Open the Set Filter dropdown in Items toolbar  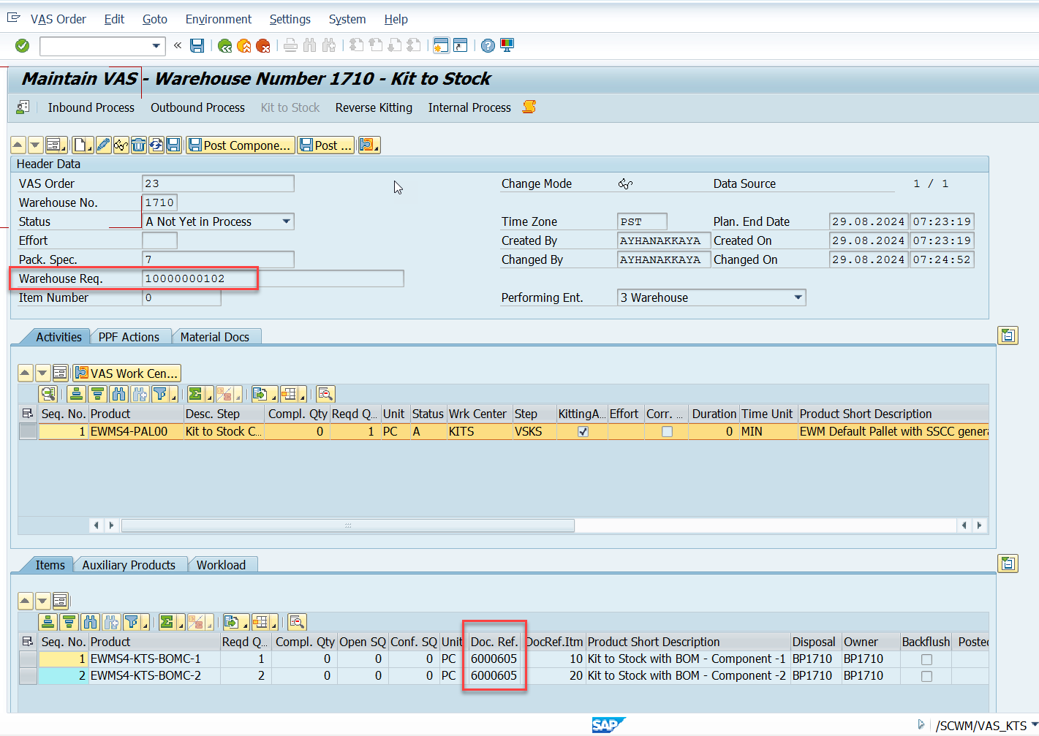click(x=145, y=624)
